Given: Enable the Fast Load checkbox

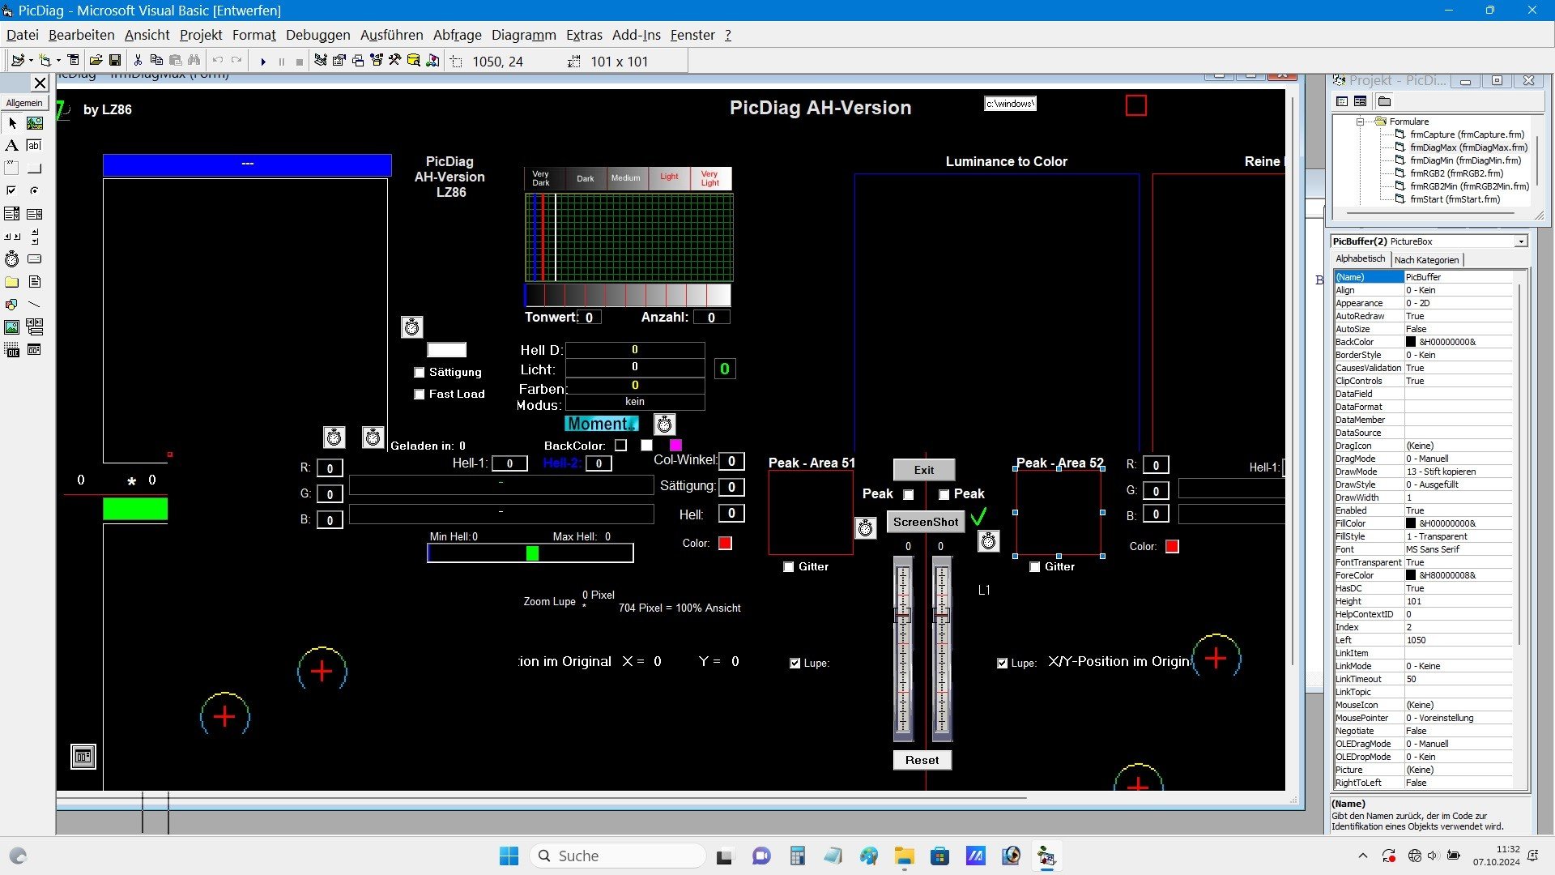Looking at the screenshot, I should pos(420,395).
